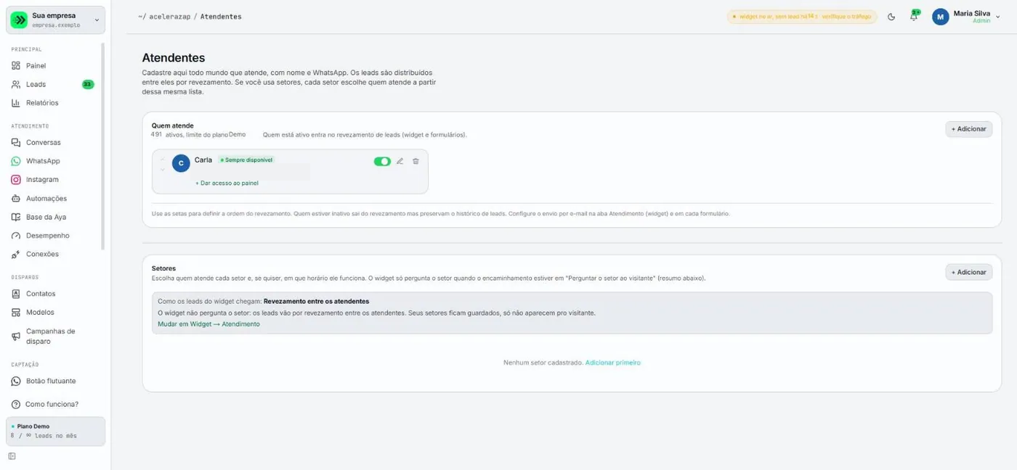The image size is (1017, 470).
Task: Click Adicionar primeiro link
Action: pyautogui.click(x=613, y=363)
